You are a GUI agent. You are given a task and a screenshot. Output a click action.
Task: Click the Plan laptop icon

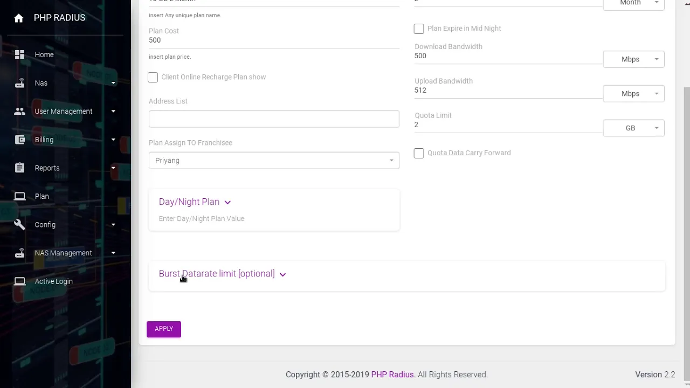pos(20,196)
